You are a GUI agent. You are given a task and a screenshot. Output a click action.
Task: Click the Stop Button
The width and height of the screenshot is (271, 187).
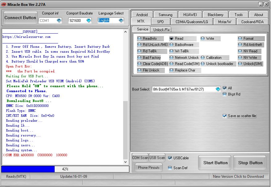point(250,163)
